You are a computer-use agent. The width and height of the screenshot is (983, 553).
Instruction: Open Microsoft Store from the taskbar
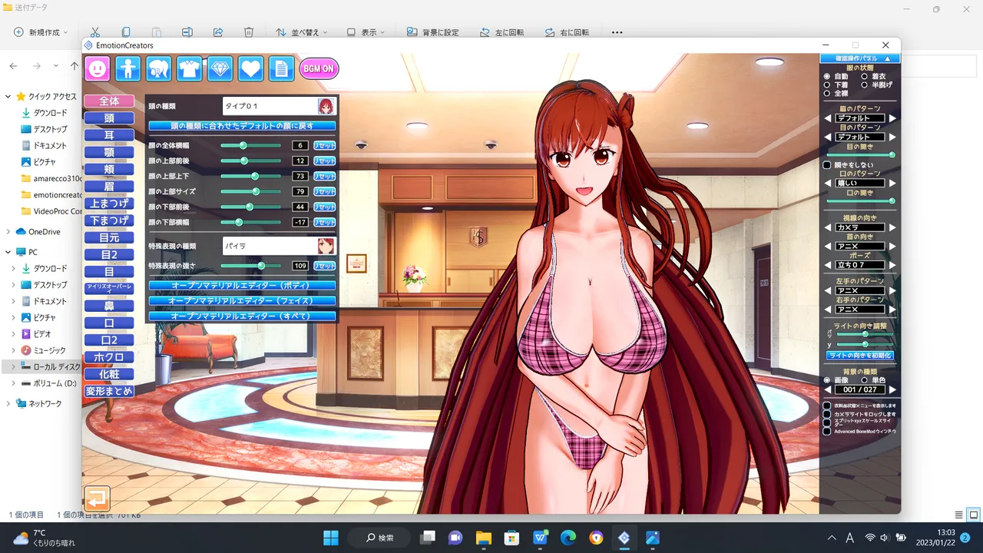[511, 538]
